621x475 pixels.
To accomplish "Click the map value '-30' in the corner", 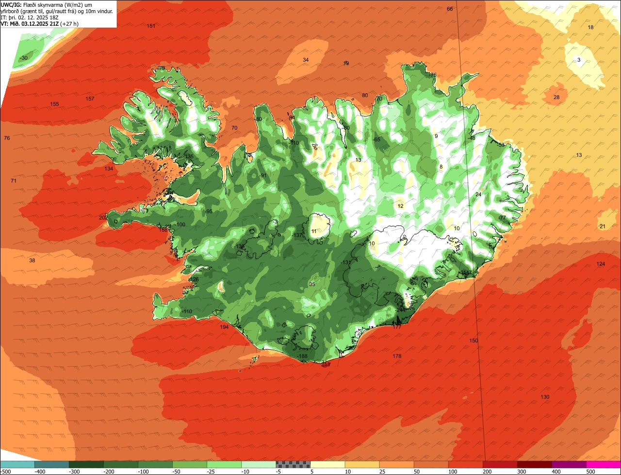I will tap(24, 58).
